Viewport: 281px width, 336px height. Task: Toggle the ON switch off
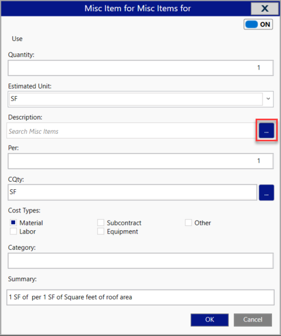(x=258, y=24)
